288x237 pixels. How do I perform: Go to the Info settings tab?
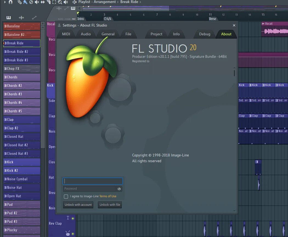[176, 34]
